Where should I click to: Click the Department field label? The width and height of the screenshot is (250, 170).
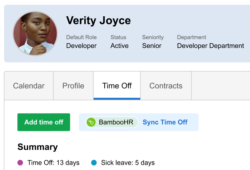pyautogui.click(x=192, y=37)
